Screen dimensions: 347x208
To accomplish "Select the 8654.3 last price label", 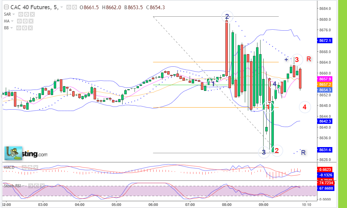I will pyautogui.click(x=325, y=90).
